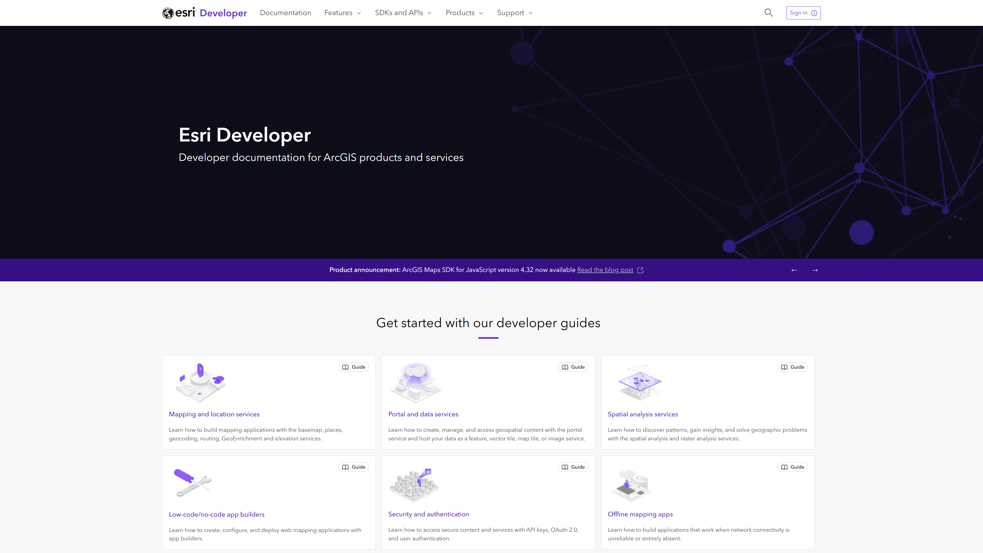The image size is (983, 553).
Task: Click Spatial analysis services illustration
Action: click(x=640, y=382)
